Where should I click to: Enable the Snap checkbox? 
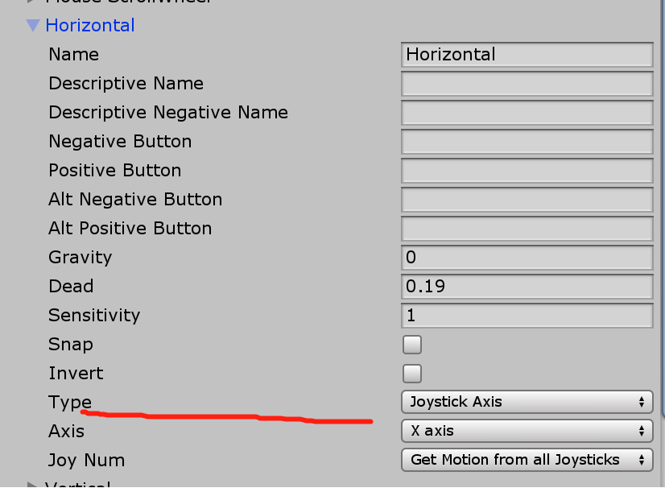pyautogui.click(x=411, y=344)
